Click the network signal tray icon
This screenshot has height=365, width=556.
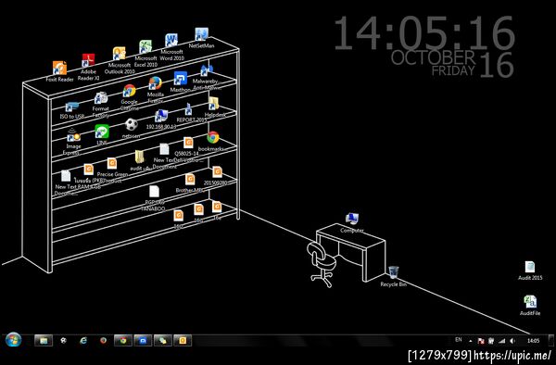pyautogui.click(x=501, y=341)
